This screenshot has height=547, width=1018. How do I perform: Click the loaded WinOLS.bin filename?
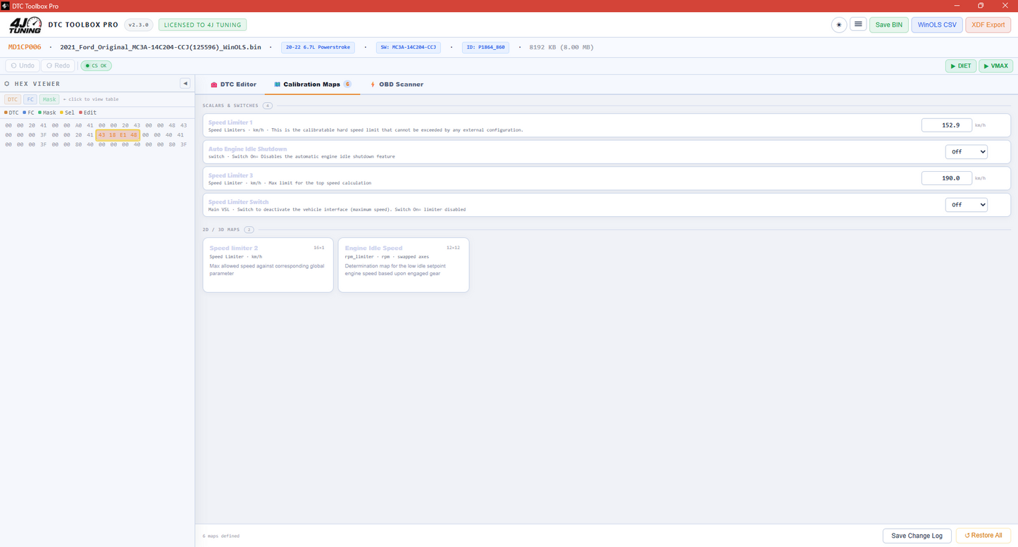(161, 47)
